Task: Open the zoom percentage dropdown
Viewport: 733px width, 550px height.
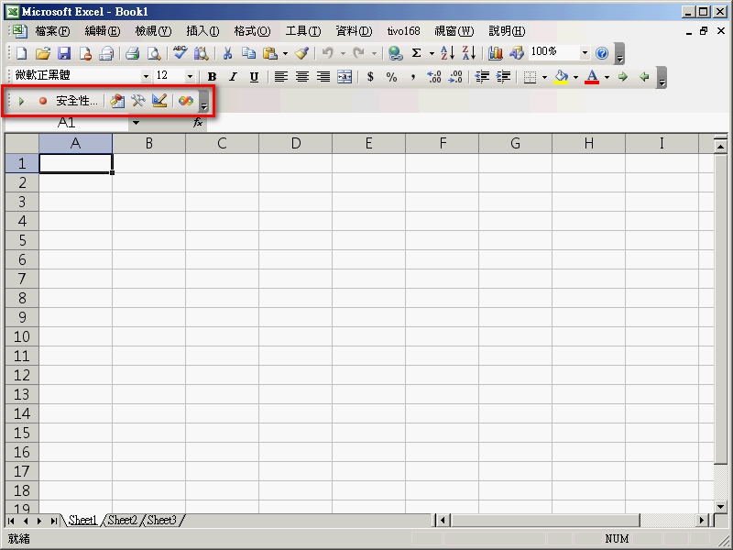Action: (585, 53)
